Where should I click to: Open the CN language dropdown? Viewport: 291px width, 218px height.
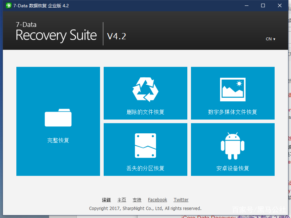click(x=270, y=39)
